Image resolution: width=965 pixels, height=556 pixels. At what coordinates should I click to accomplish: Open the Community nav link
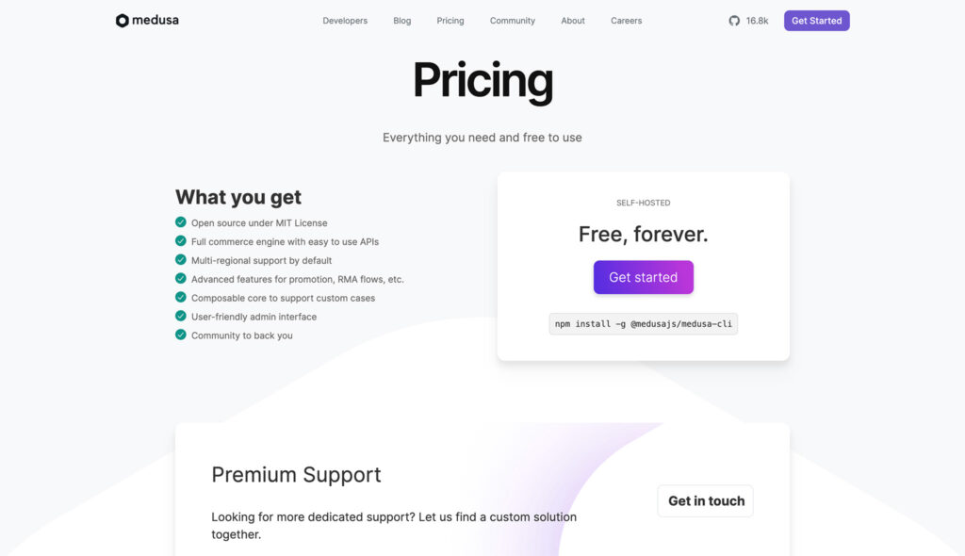[513, 21]
